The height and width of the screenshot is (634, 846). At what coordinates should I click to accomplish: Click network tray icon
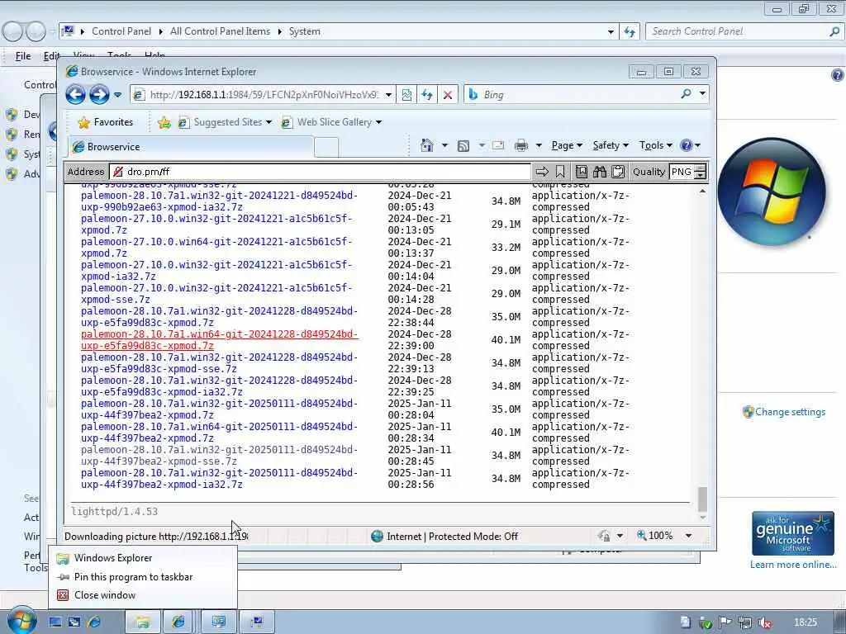click(x=744, y=622)
